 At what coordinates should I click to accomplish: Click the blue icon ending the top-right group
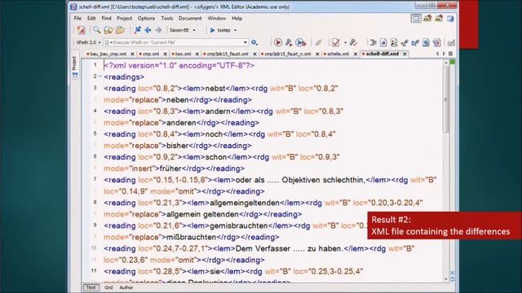(450, 19)
